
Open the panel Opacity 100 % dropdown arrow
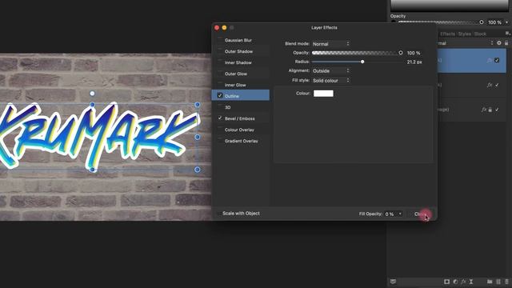pyautogui.click(x=506, y=22)
